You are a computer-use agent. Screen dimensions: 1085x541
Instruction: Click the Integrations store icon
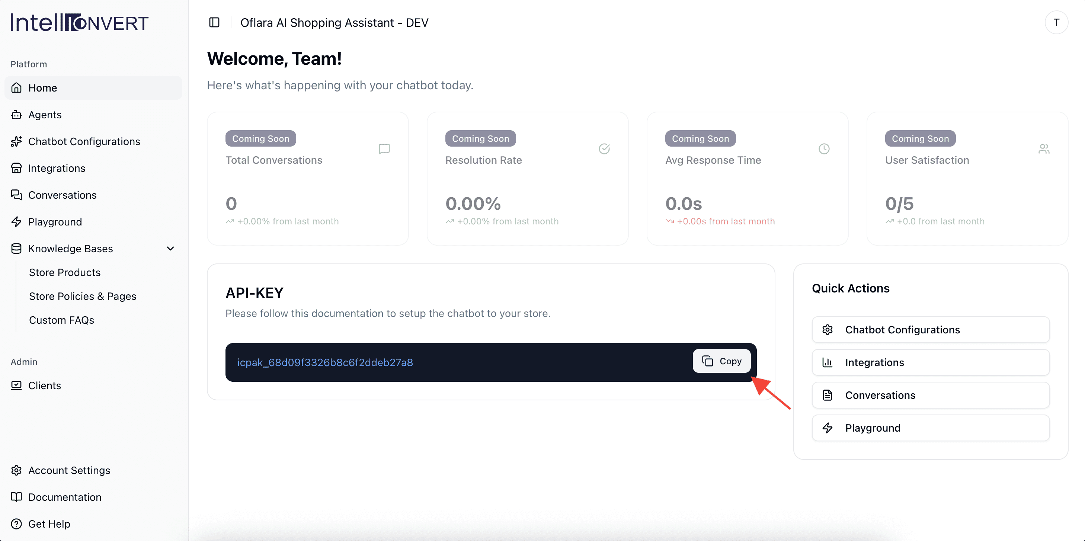tap(16, 168)
